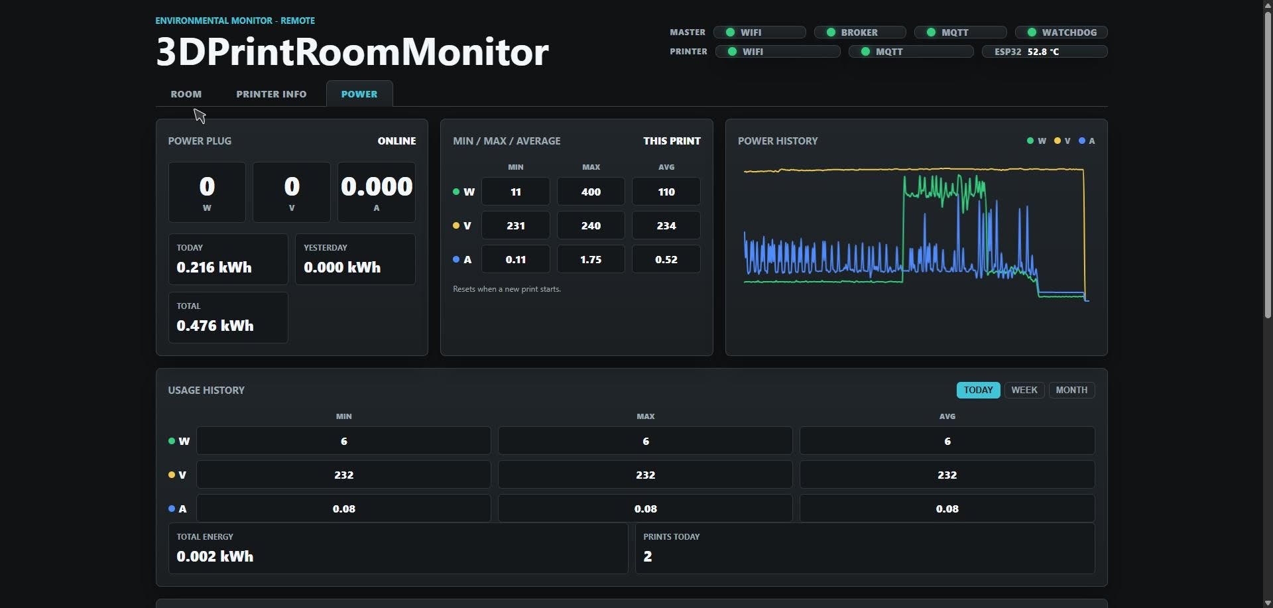The width and height of the screenshot is (1273, 608).
Task: Click the ESP32 temperature pill
Action: [x=1045, y=51]
